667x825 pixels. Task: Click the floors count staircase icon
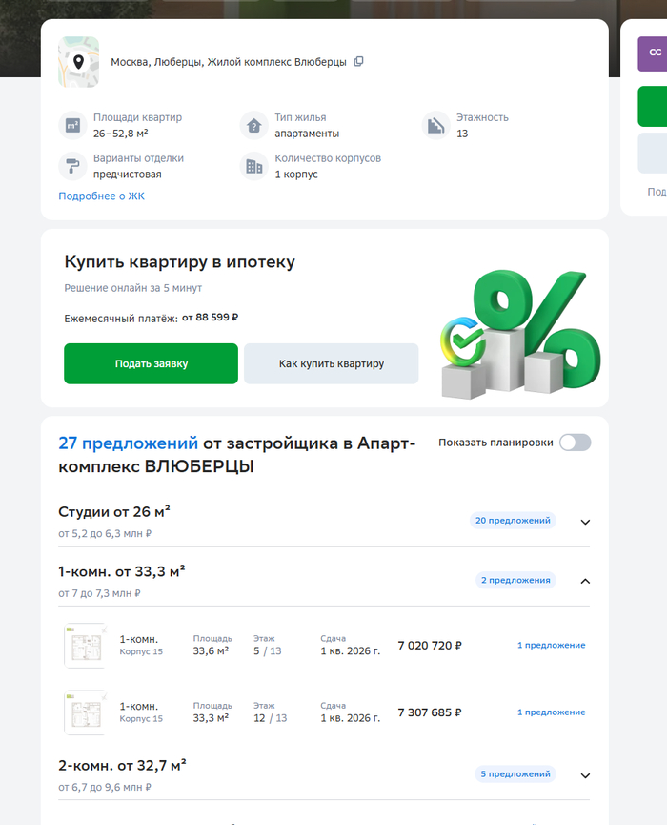435,125
